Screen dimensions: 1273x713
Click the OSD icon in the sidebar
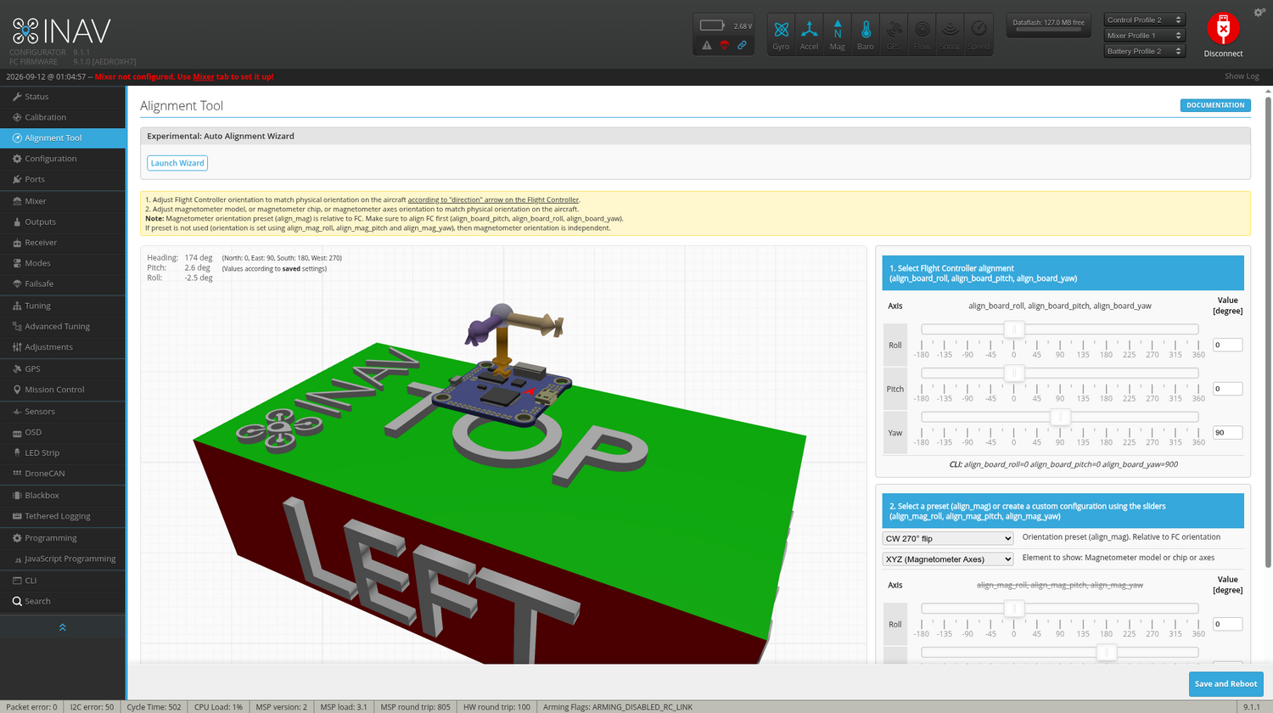tap(17, 432)
